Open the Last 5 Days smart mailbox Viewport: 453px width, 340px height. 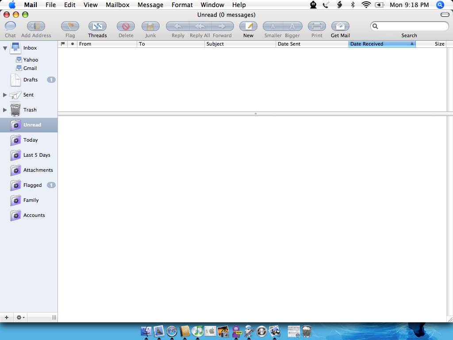coord(37,155)
